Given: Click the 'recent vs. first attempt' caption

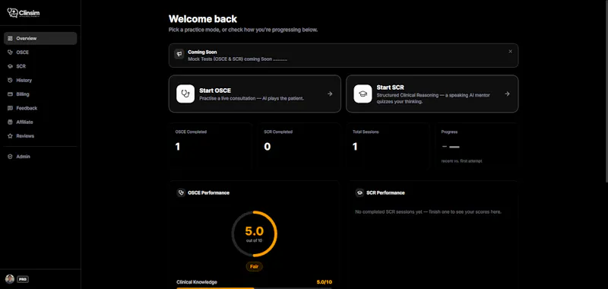Looking at the screenshot, I should click(x=461, y=161).
